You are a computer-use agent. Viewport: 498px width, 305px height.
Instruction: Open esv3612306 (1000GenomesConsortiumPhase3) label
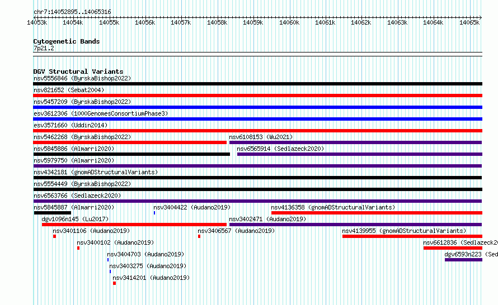click(x=101, y=113)
